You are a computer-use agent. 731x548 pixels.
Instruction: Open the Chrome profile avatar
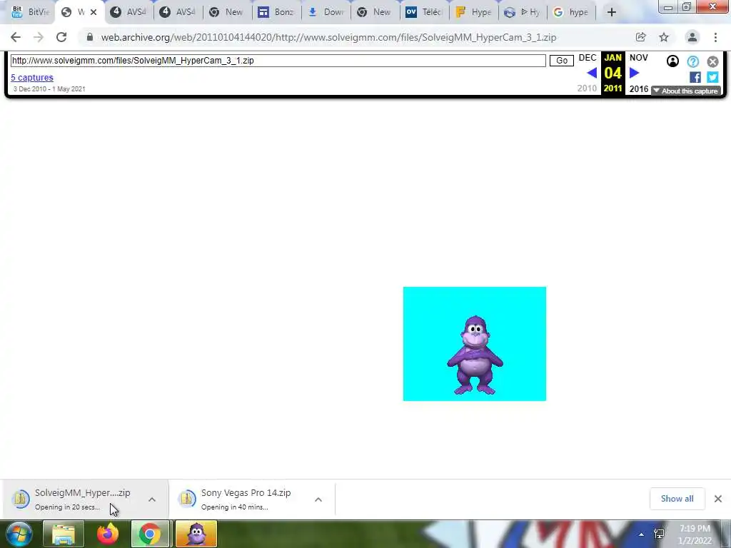tap(692, 37)
